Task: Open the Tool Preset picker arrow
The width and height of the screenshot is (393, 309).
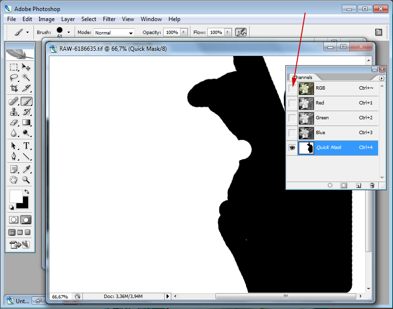Action: (28, 32)
